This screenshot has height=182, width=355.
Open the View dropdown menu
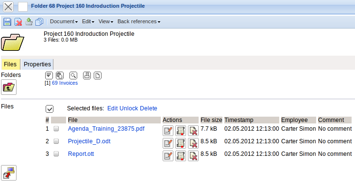(106, 21)
